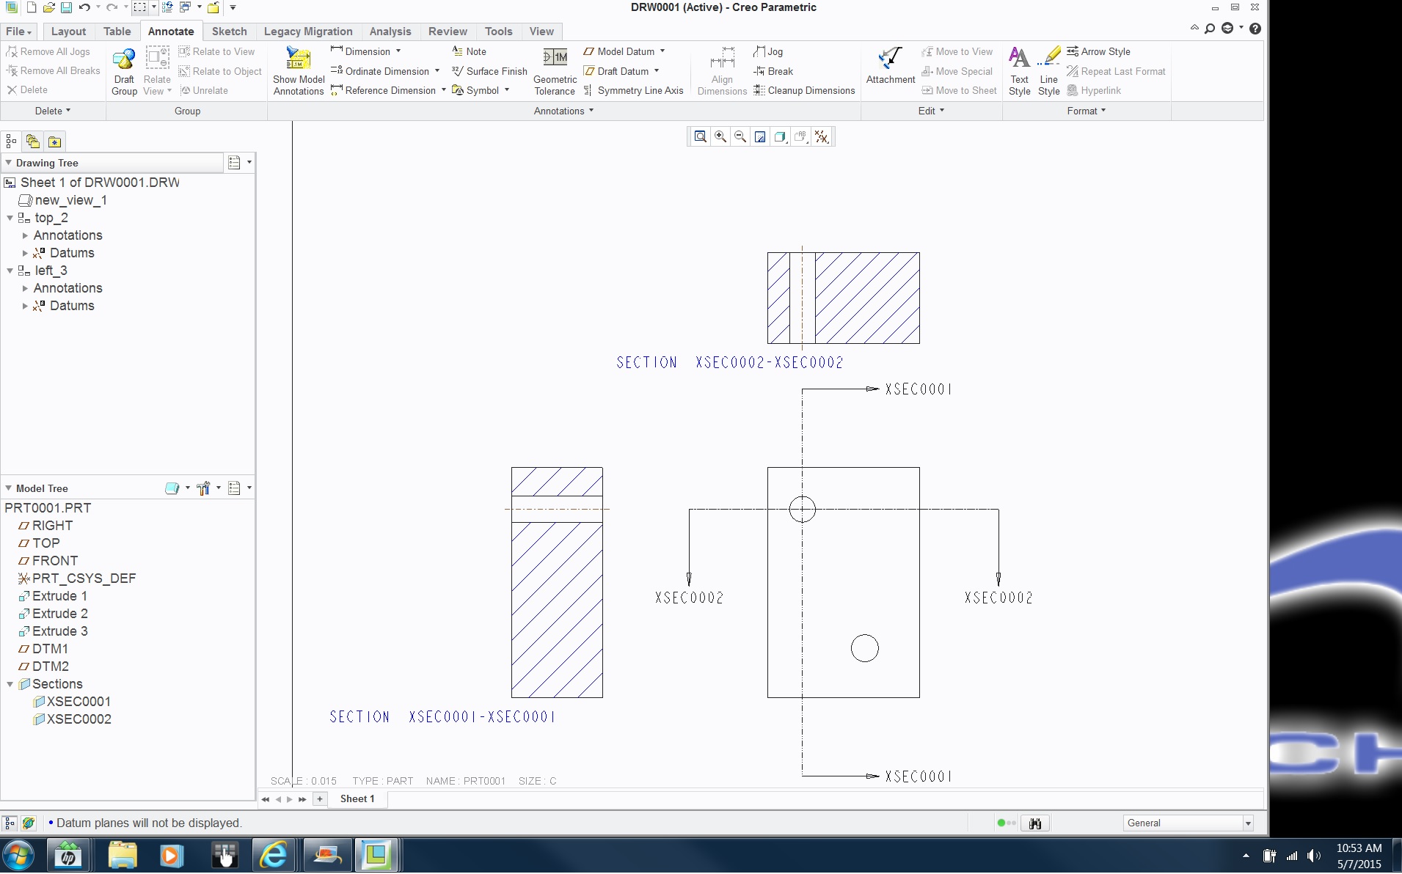Click the New file icon
Viewport: 1402px width, 874px height.
pos(32,7)
